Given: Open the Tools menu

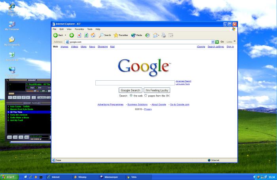Looking at the screenshot, I should tap(89, 29).
